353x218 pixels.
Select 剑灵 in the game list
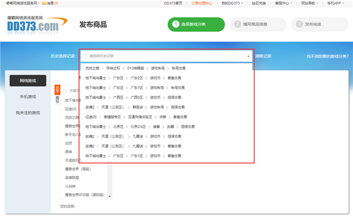(69, 143)
